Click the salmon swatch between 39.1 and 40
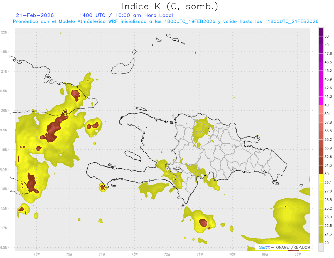The width and height of the screenshot is (334, 258). tap(321, 109)
